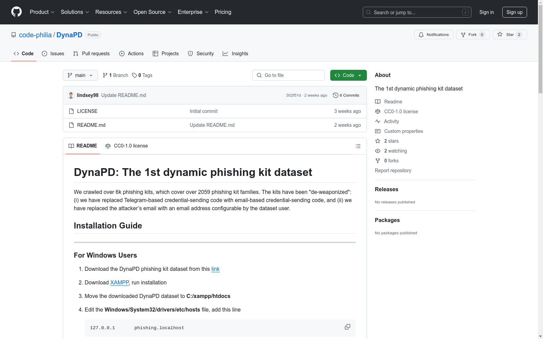Switch to the Issues tab
This screenshot has height=339, width=543.
coord(53,54)
